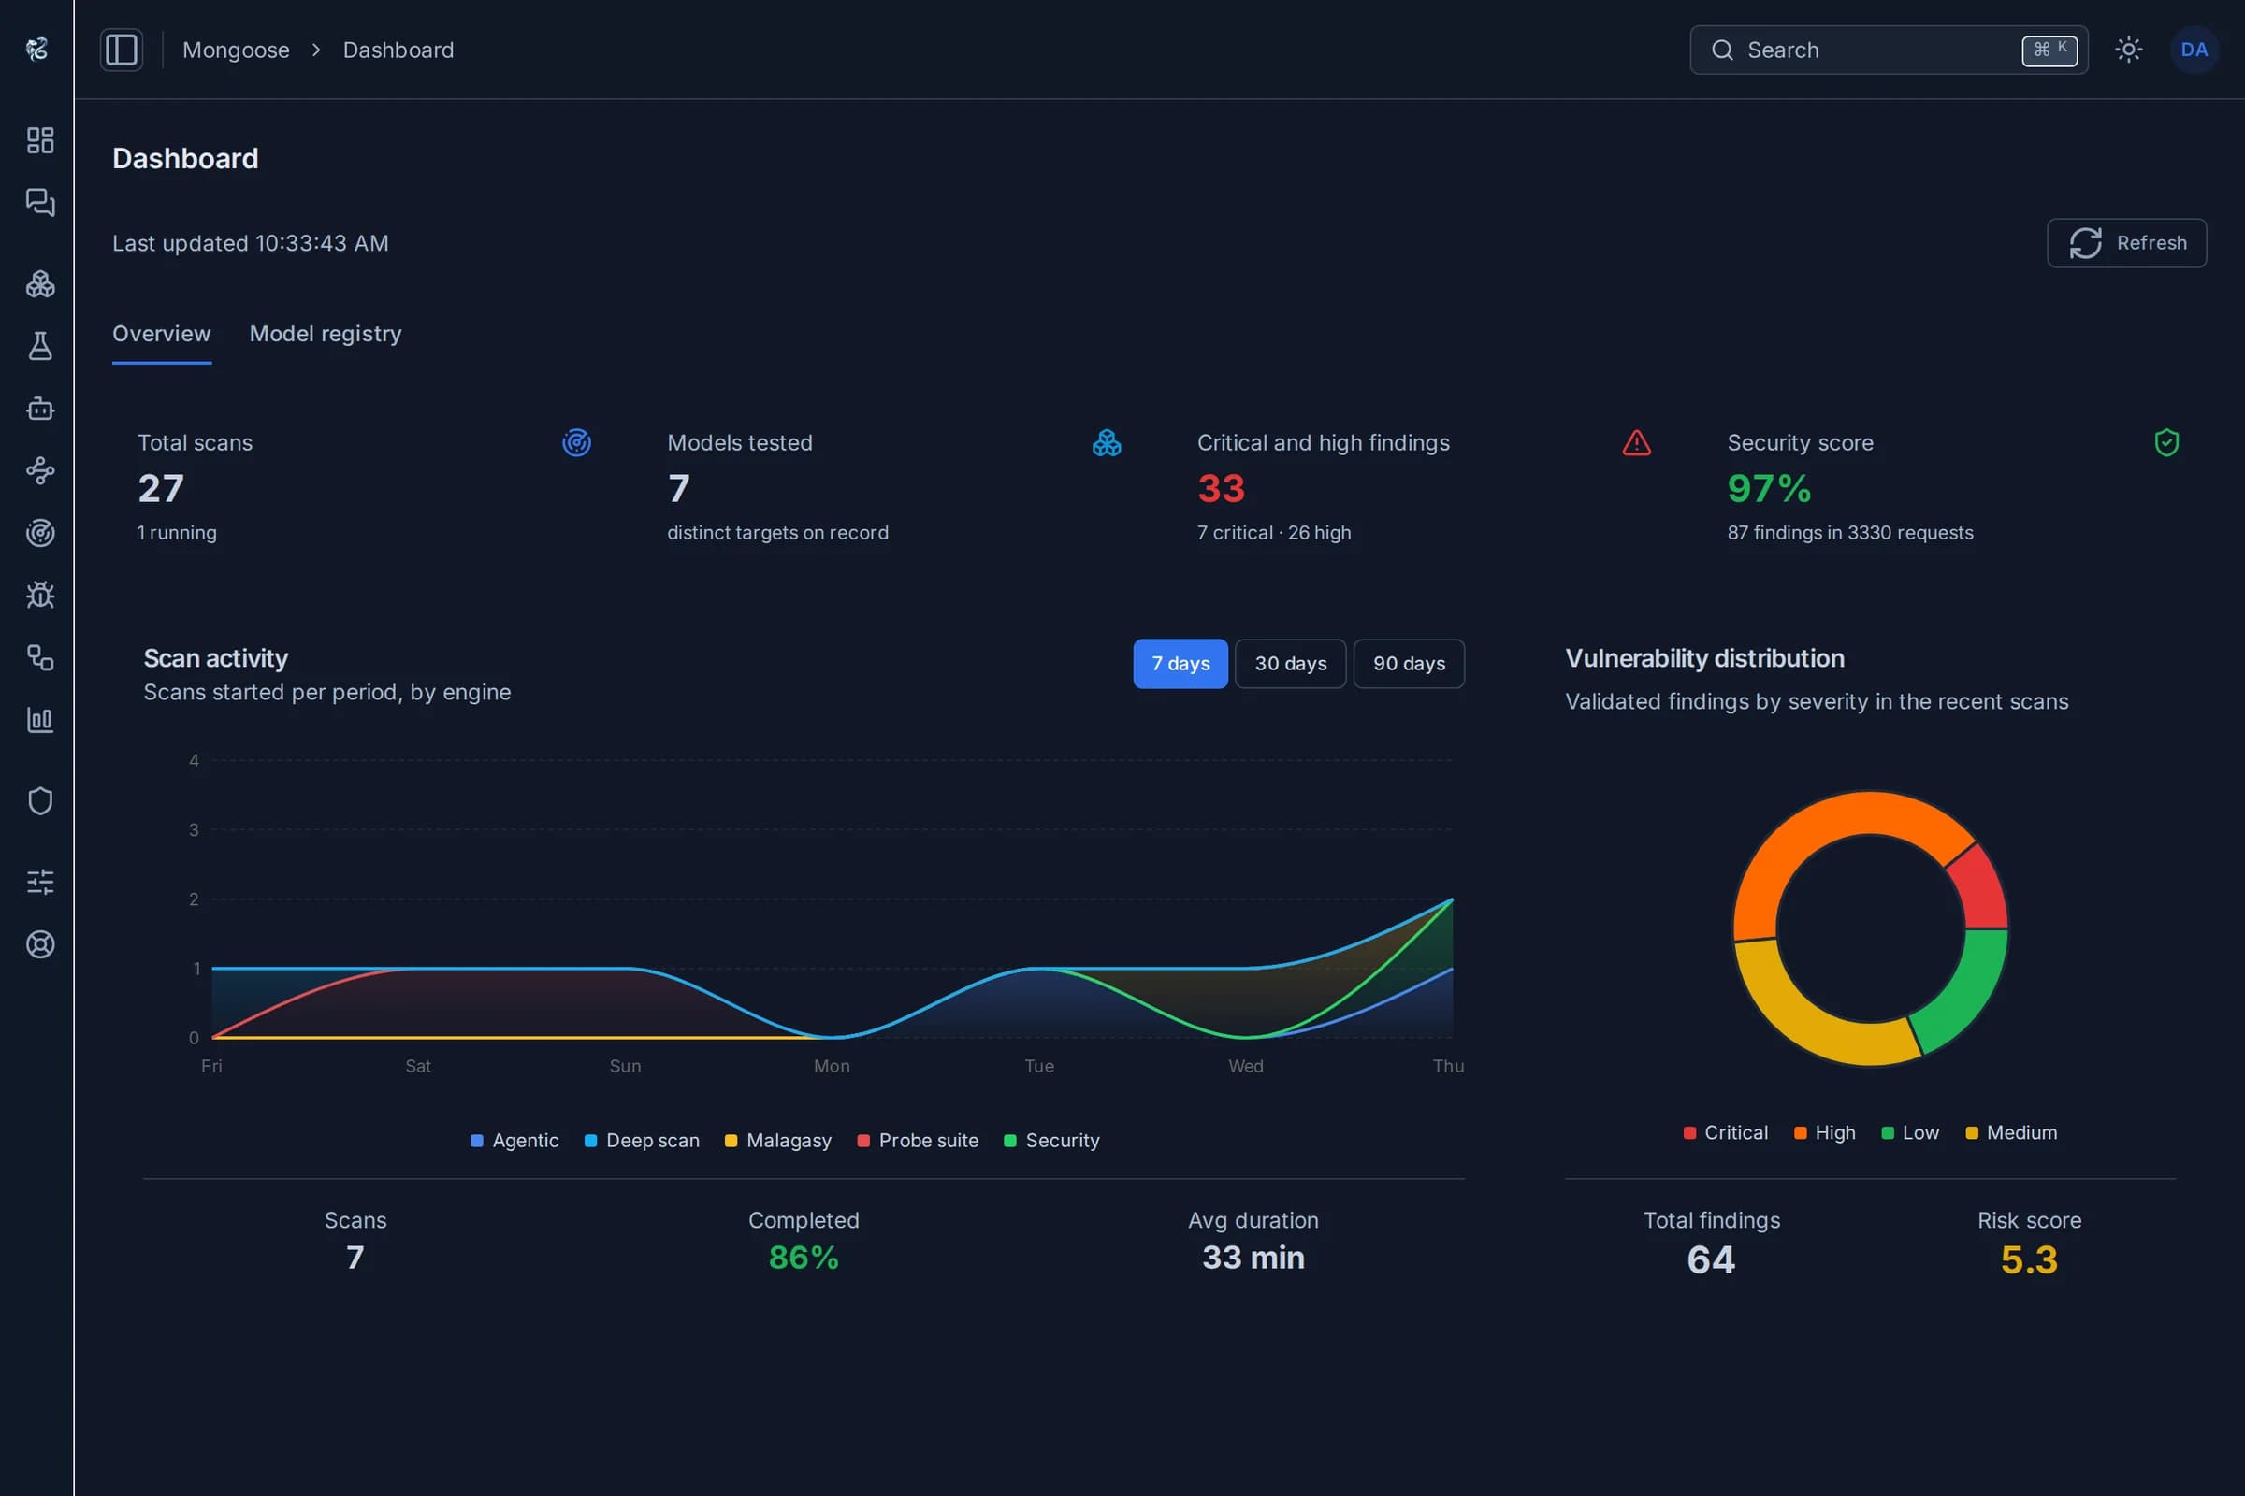Open the lifebuoy support sidebar icon

click(40, 944)
